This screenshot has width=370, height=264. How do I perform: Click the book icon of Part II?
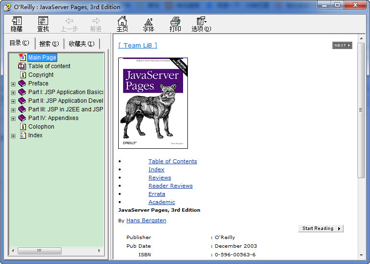click(22, 101)
